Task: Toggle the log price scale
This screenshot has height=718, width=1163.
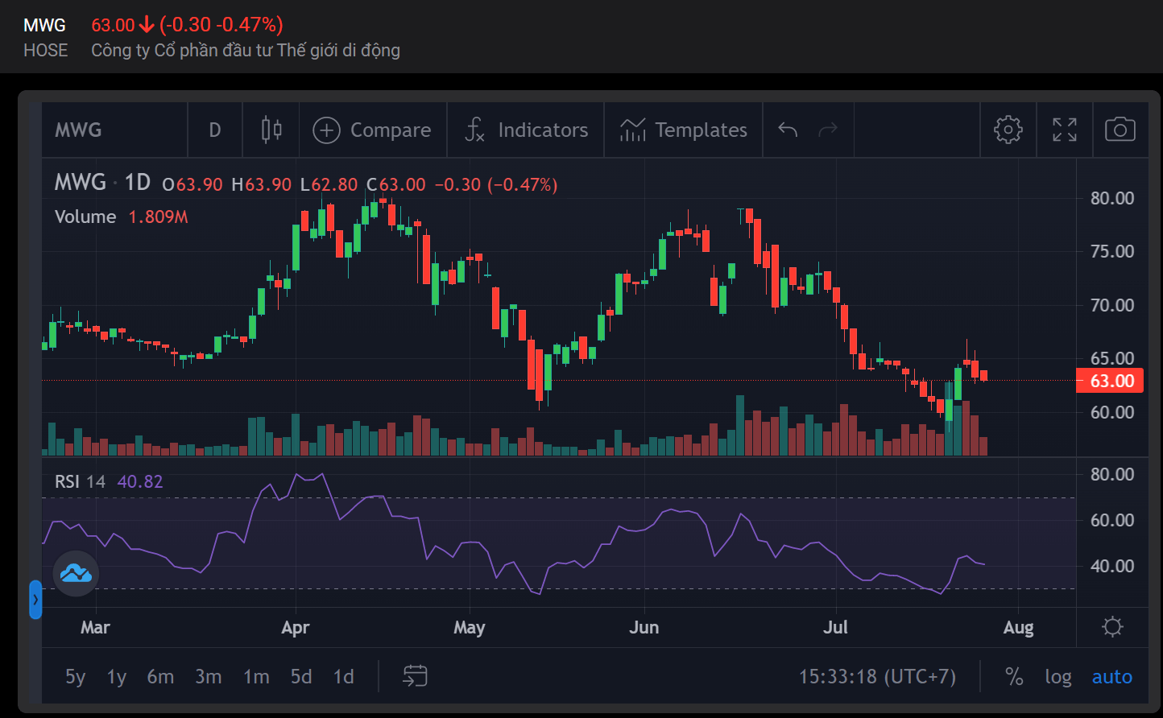Action: [x=1058, y=677]
